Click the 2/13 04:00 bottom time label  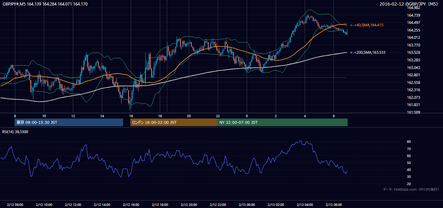point(305,205)
